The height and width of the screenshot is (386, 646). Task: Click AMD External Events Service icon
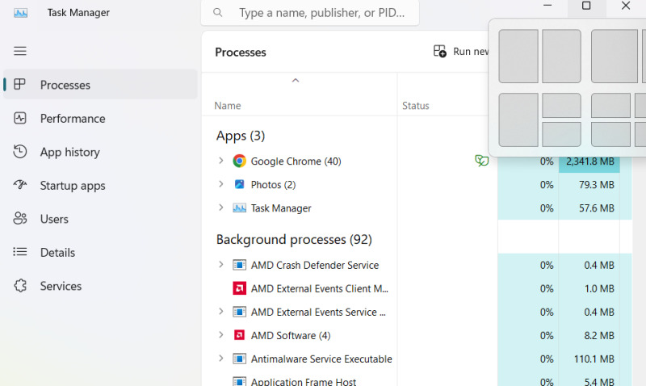coord(239,312)
